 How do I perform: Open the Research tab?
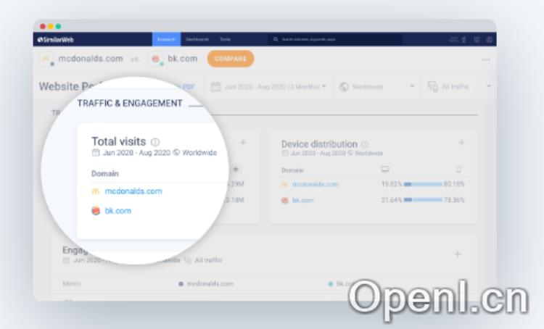pos(166,39)
